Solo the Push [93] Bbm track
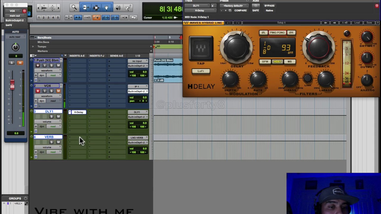 click(51, 65)
